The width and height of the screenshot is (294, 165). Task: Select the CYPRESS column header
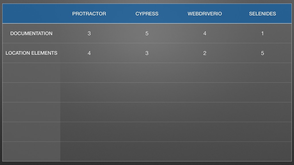click(147, 14)
